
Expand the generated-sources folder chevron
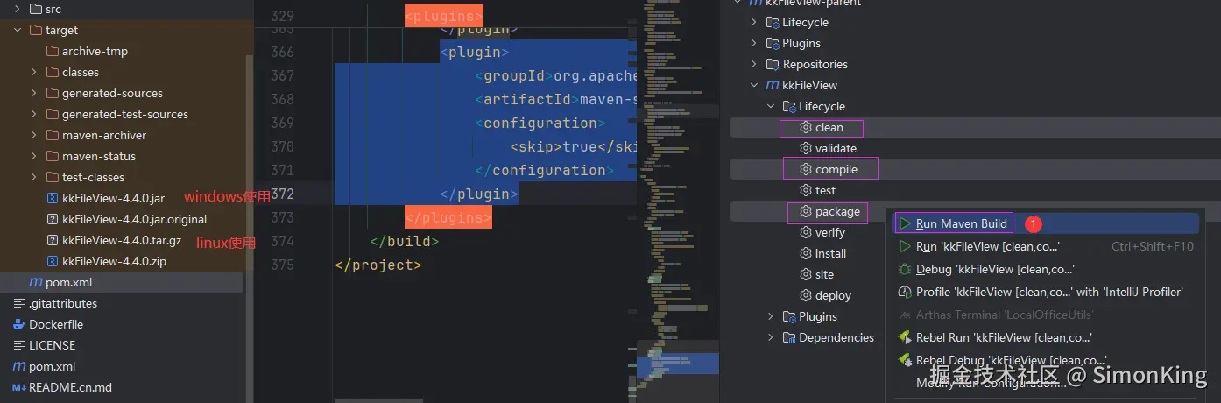[33, 93]
